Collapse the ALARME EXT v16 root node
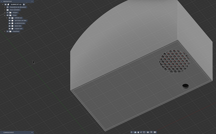The image size is (216, 134). click(x=3, y=4)
